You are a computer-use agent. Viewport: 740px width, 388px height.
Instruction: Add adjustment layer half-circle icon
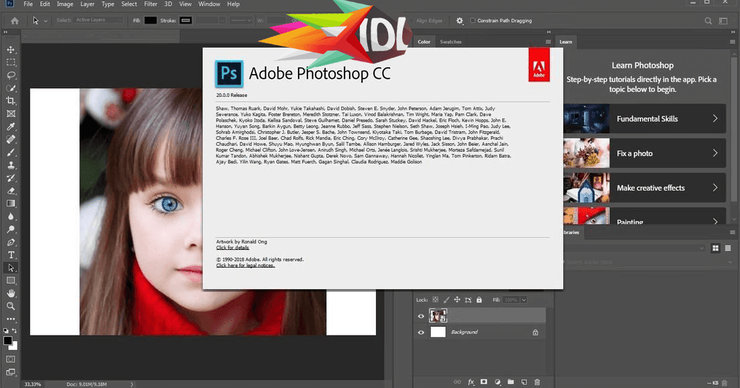[x=497, y=382]
